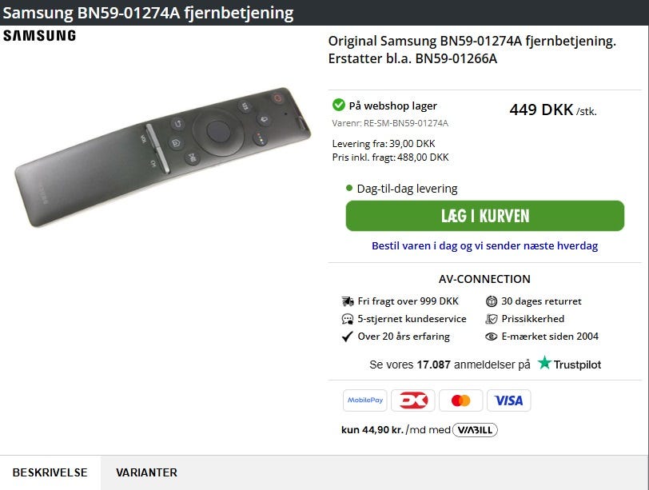
Task: Click the green in-stock checkmark icon
Action: coord(338,105)
